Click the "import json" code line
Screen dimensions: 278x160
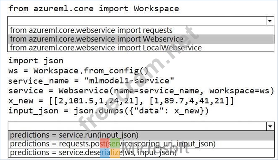point(36,61)
